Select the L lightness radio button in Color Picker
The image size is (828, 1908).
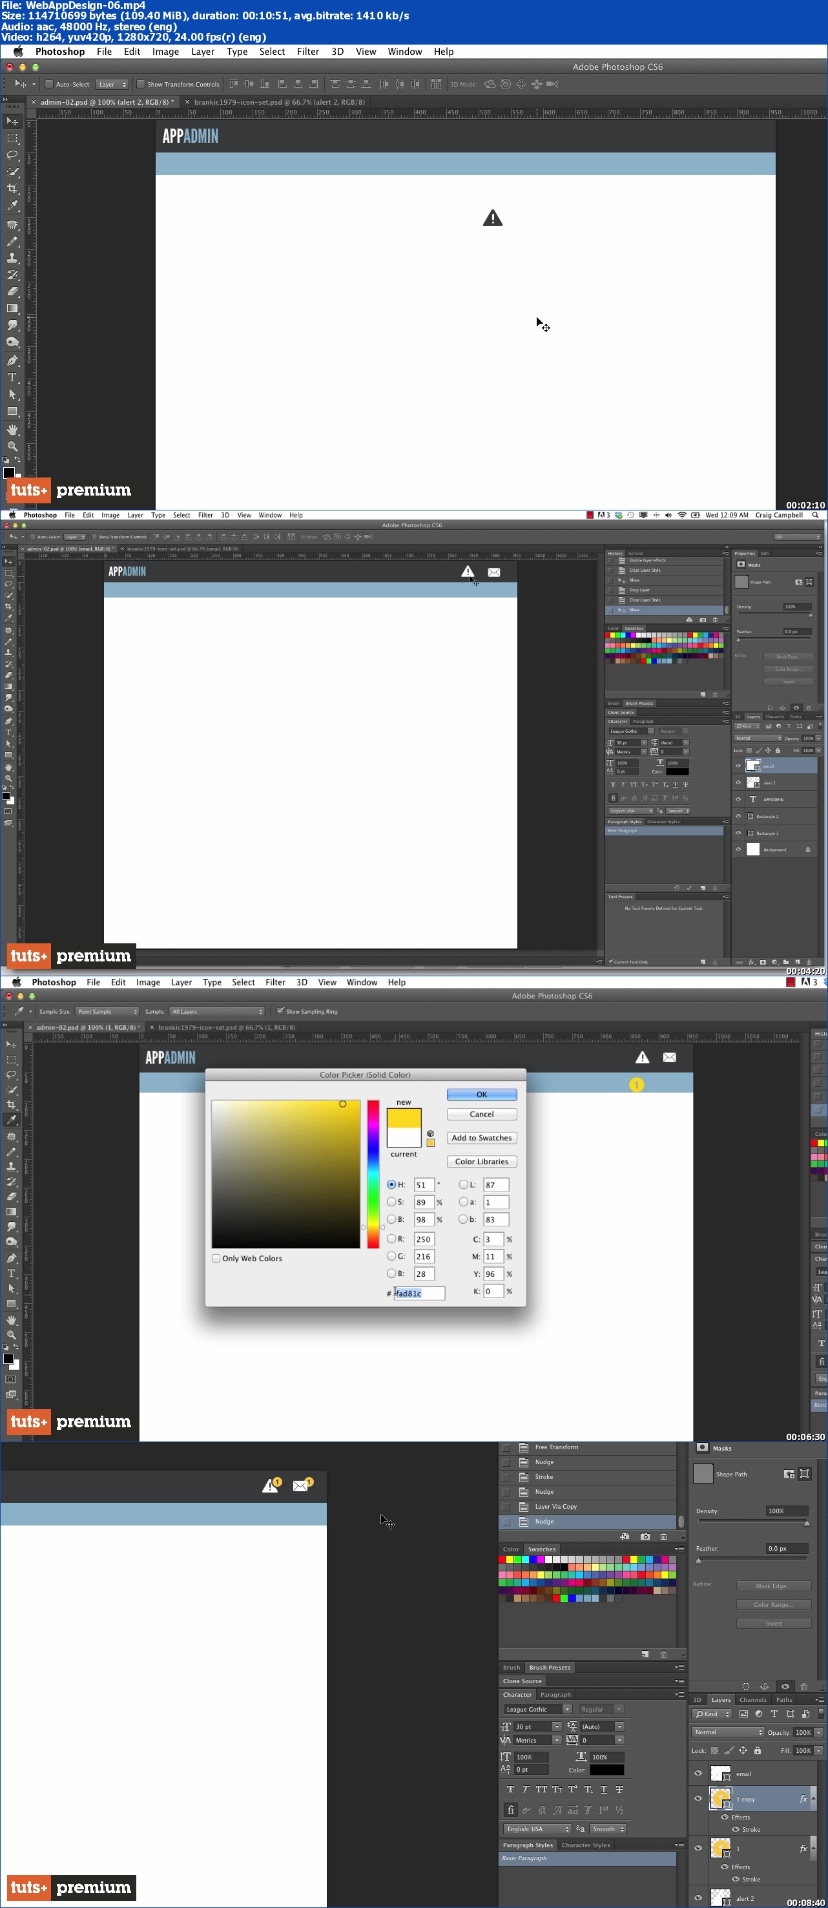pos(463,1184)
